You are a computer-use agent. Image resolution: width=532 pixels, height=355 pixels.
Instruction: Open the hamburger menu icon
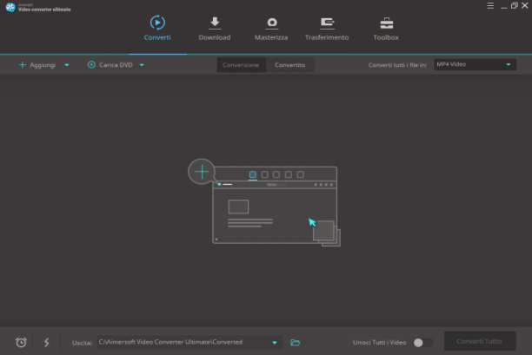[490, 6]
